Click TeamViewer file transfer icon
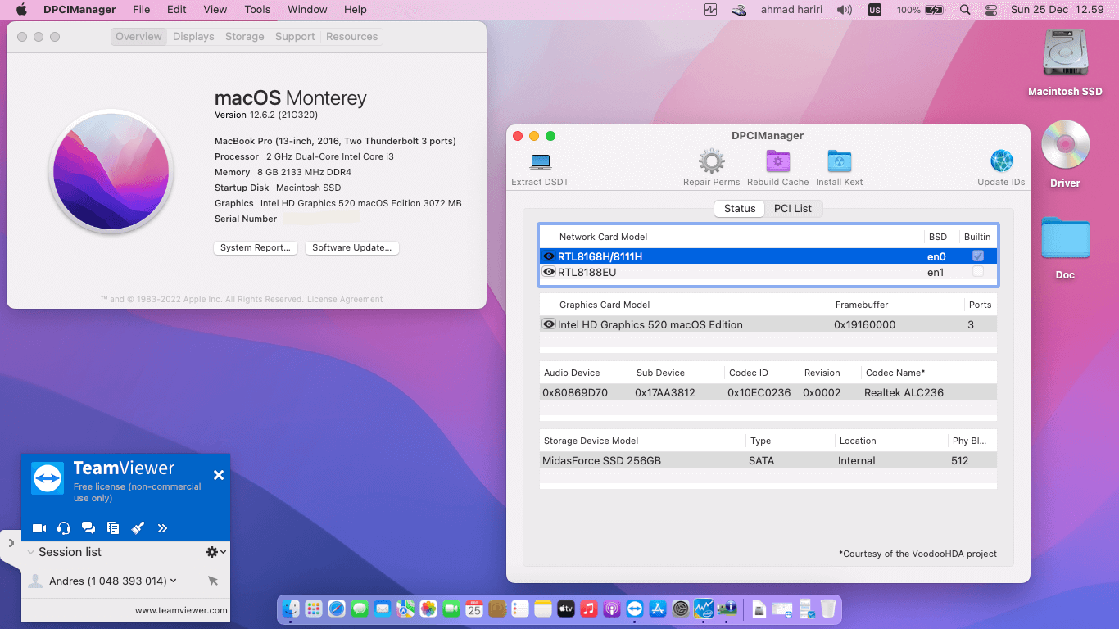This screenshot has height=629, width=1119. 113,528
